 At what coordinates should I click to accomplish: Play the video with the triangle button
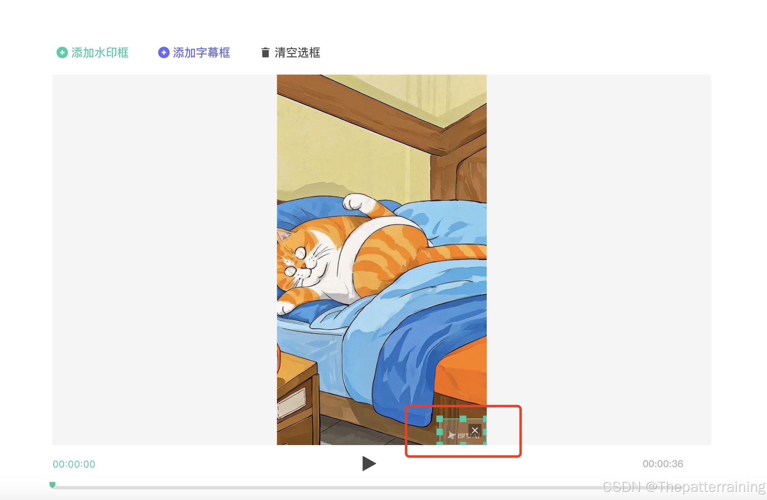tap(369, 464)
